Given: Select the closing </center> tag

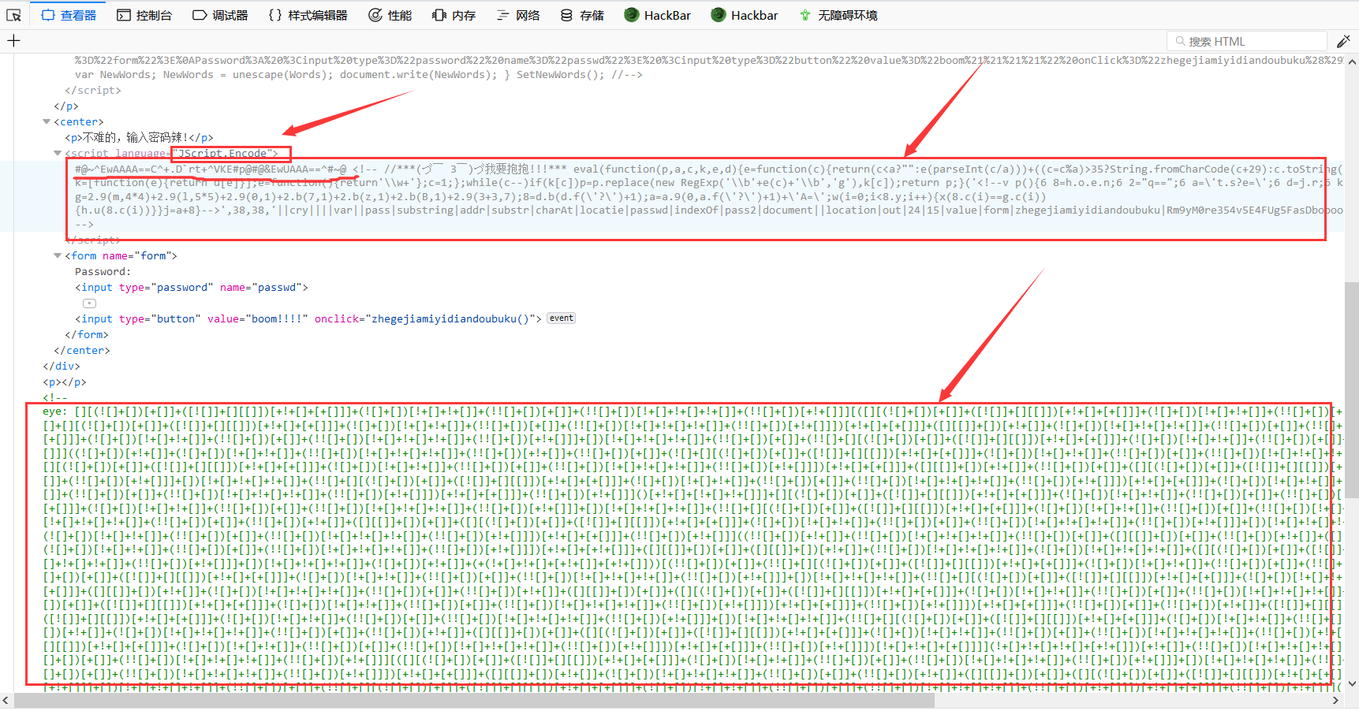Looking at the screenshot, I should [82, 351].
